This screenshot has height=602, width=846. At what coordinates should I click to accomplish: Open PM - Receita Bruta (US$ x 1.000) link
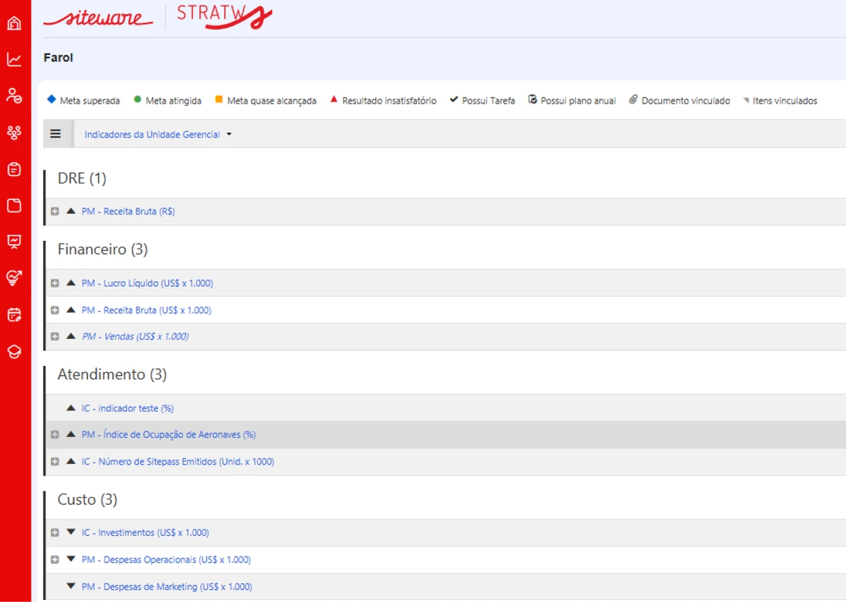(147, 310)
